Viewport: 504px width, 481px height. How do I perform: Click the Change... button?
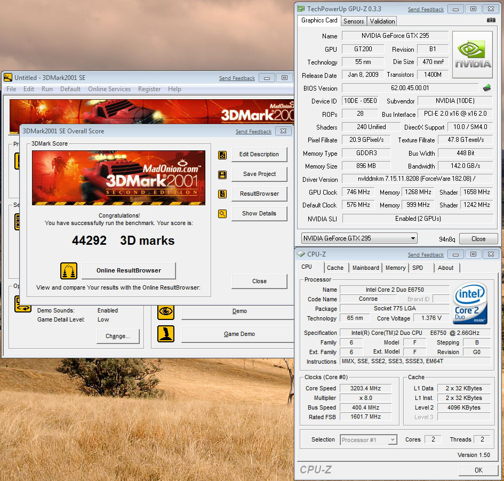(x=118, y=336)
